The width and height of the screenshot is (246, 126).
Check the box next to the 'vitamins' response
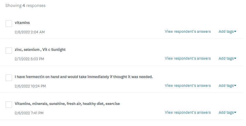[9, 24]
